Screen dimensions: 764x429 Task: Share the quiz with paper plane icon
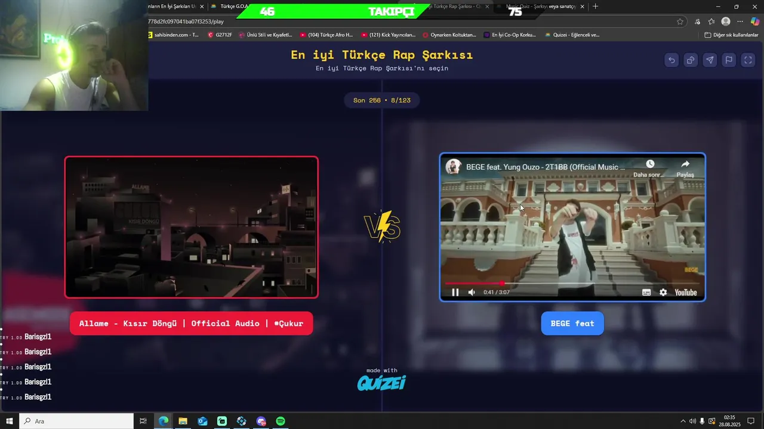(710, 60)
